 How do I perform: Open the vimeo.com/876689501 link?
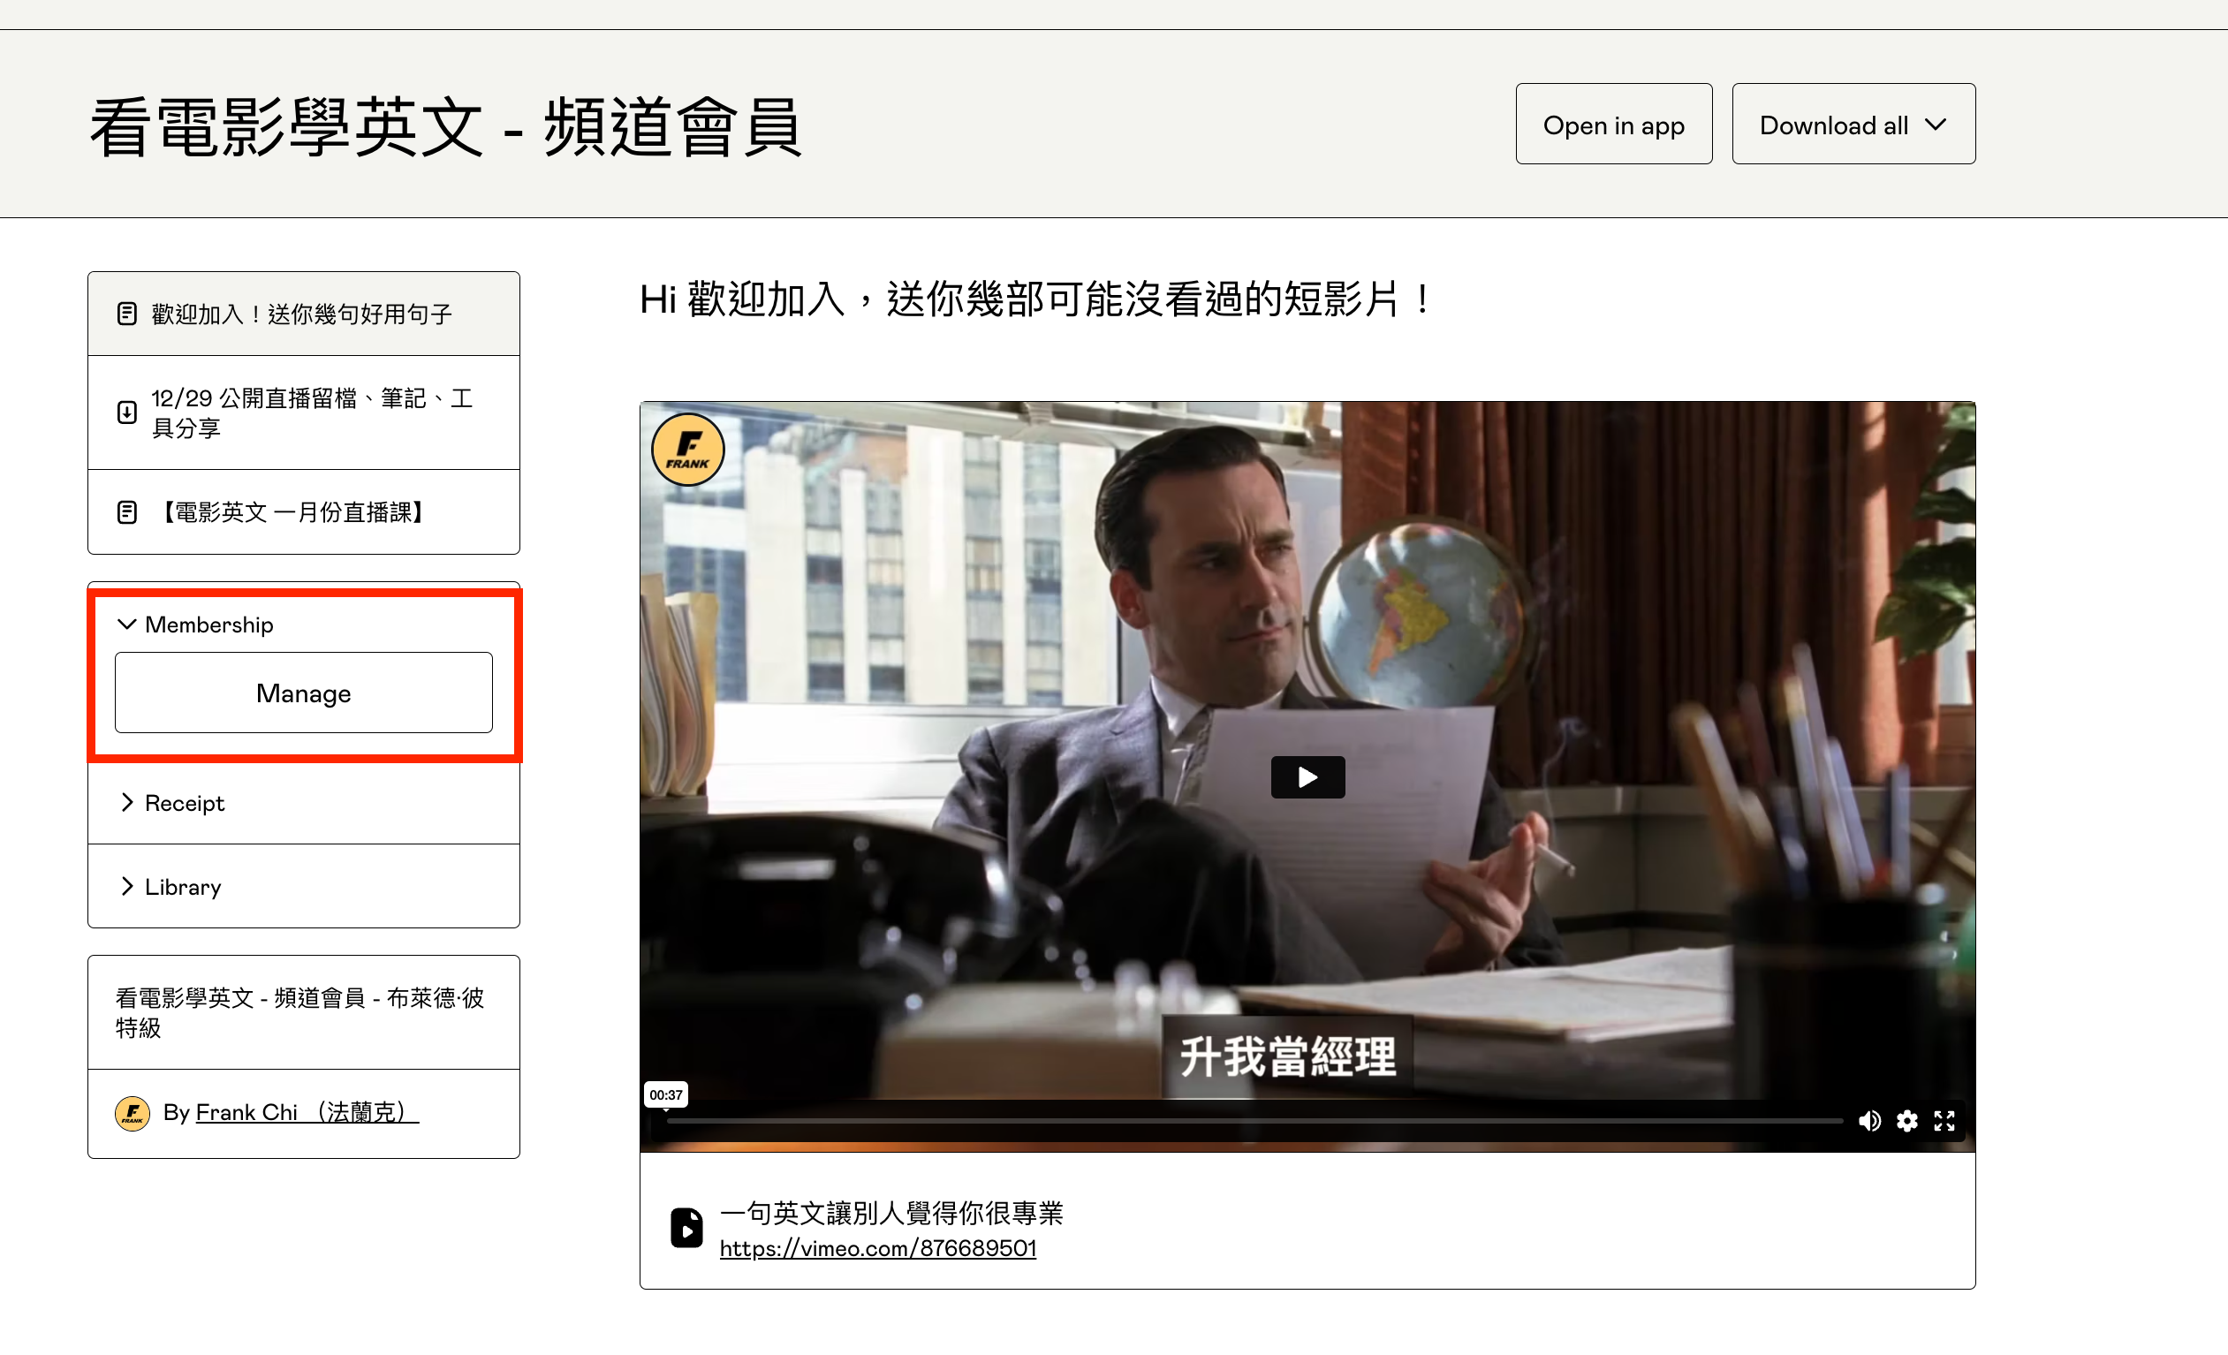pos(877,1248)
